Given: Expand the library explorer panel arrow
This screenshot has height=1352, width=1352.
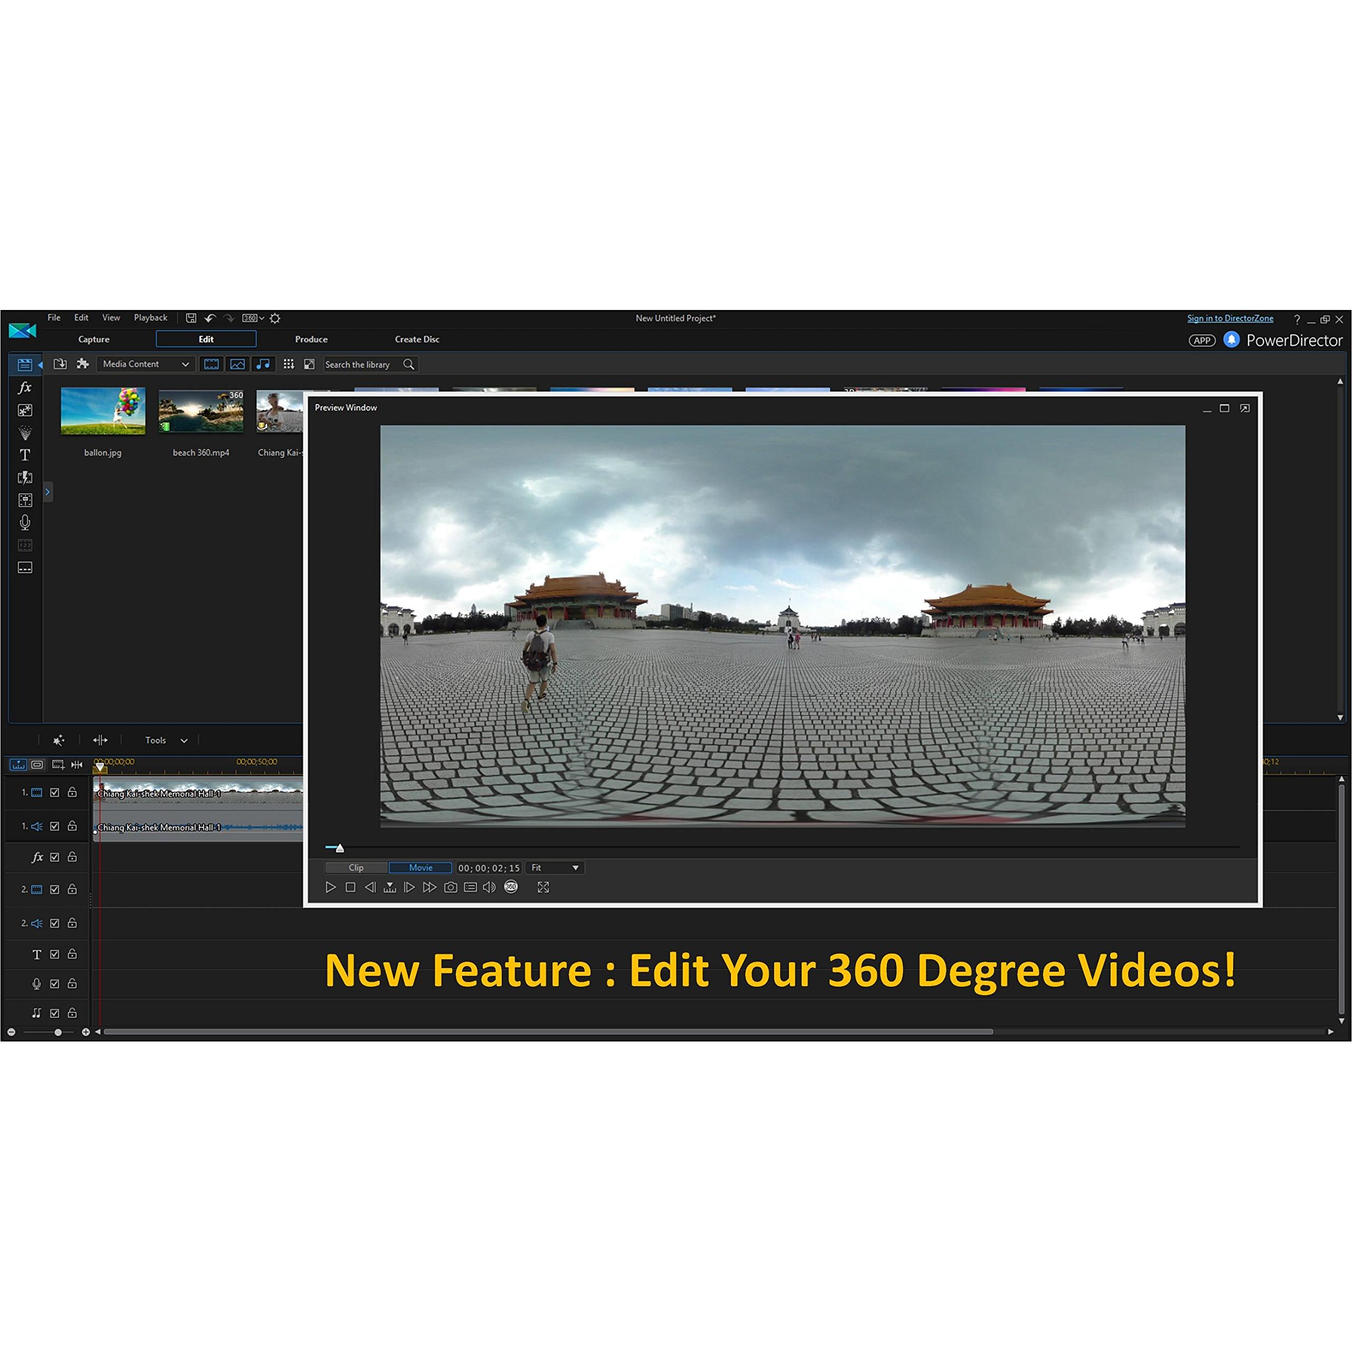Looking at the screenshot, I should [48, 492].
